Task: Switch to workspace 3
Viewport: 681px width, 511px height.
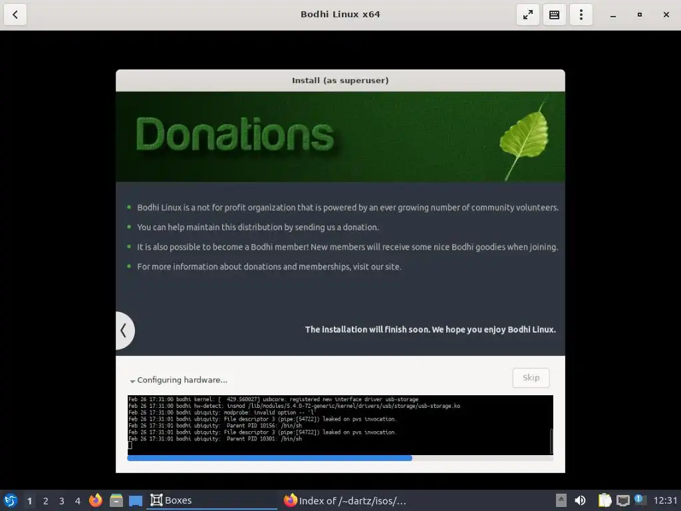Action: [62, 501]
